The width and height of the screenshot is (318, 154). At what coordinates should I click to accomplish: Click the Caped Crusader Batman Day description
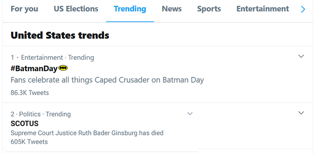(107, 80)
